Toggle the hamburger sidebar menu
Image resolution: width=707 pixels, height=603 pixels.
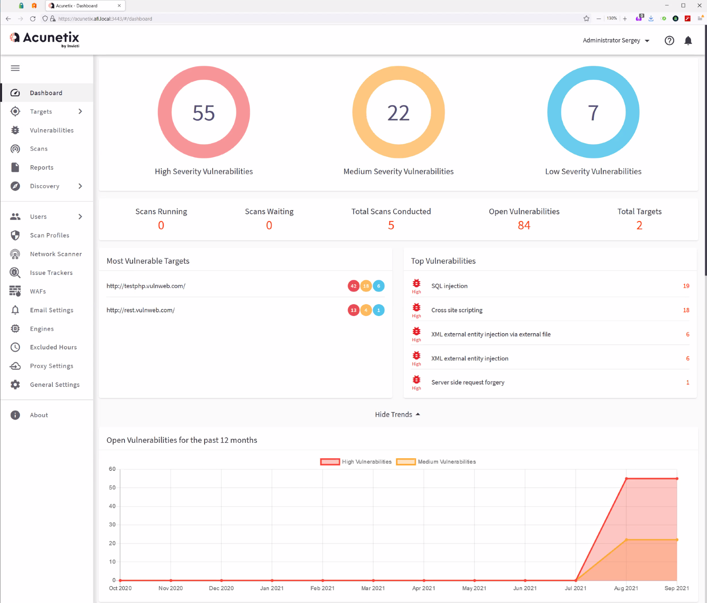pyautogui.click(x=15, y=68)
